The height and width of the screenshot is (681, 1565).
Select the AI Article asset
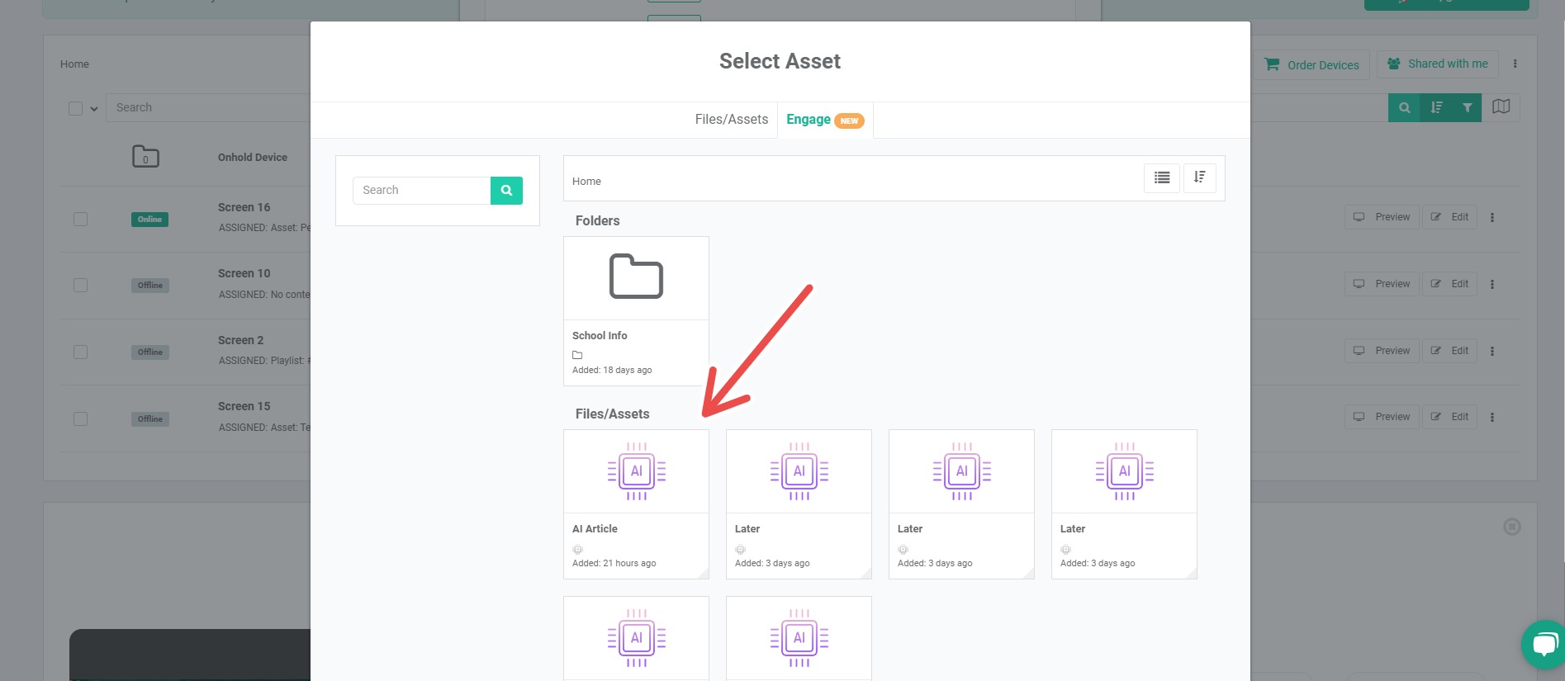(636, 504)
